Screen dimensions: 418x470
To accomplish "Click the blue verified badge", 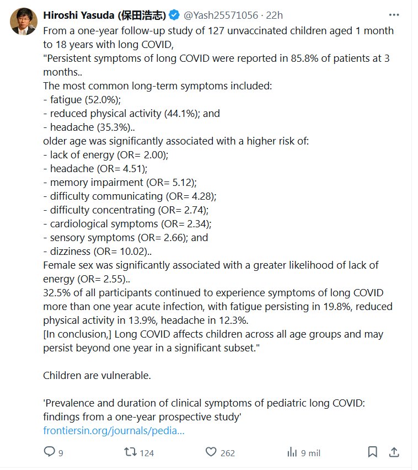I will pyautogui.click(x=174, y=14).
